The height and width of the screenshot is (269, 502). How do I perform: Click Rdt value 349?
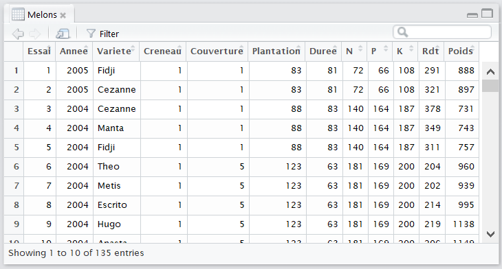(x=433, y=128)
